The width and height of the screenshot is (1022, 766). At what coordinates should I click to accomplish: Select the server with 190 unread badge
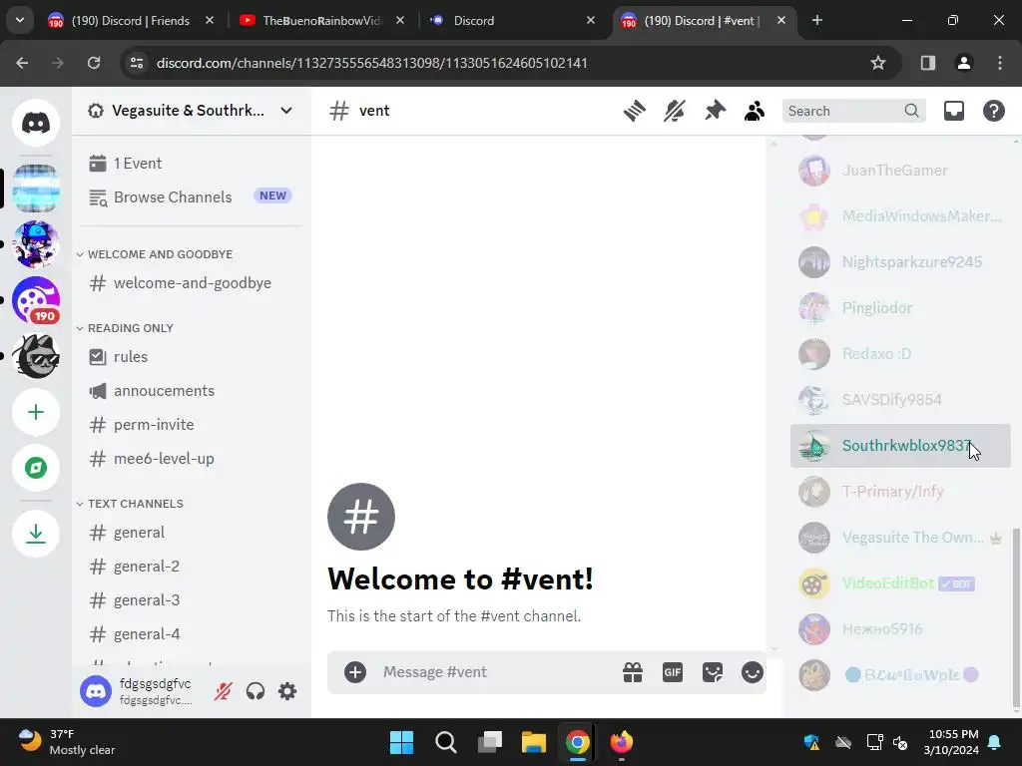36,300
